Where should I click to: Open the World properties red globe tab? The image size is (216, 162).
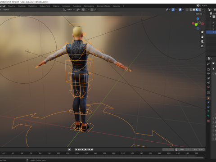(x=208, y=87)
